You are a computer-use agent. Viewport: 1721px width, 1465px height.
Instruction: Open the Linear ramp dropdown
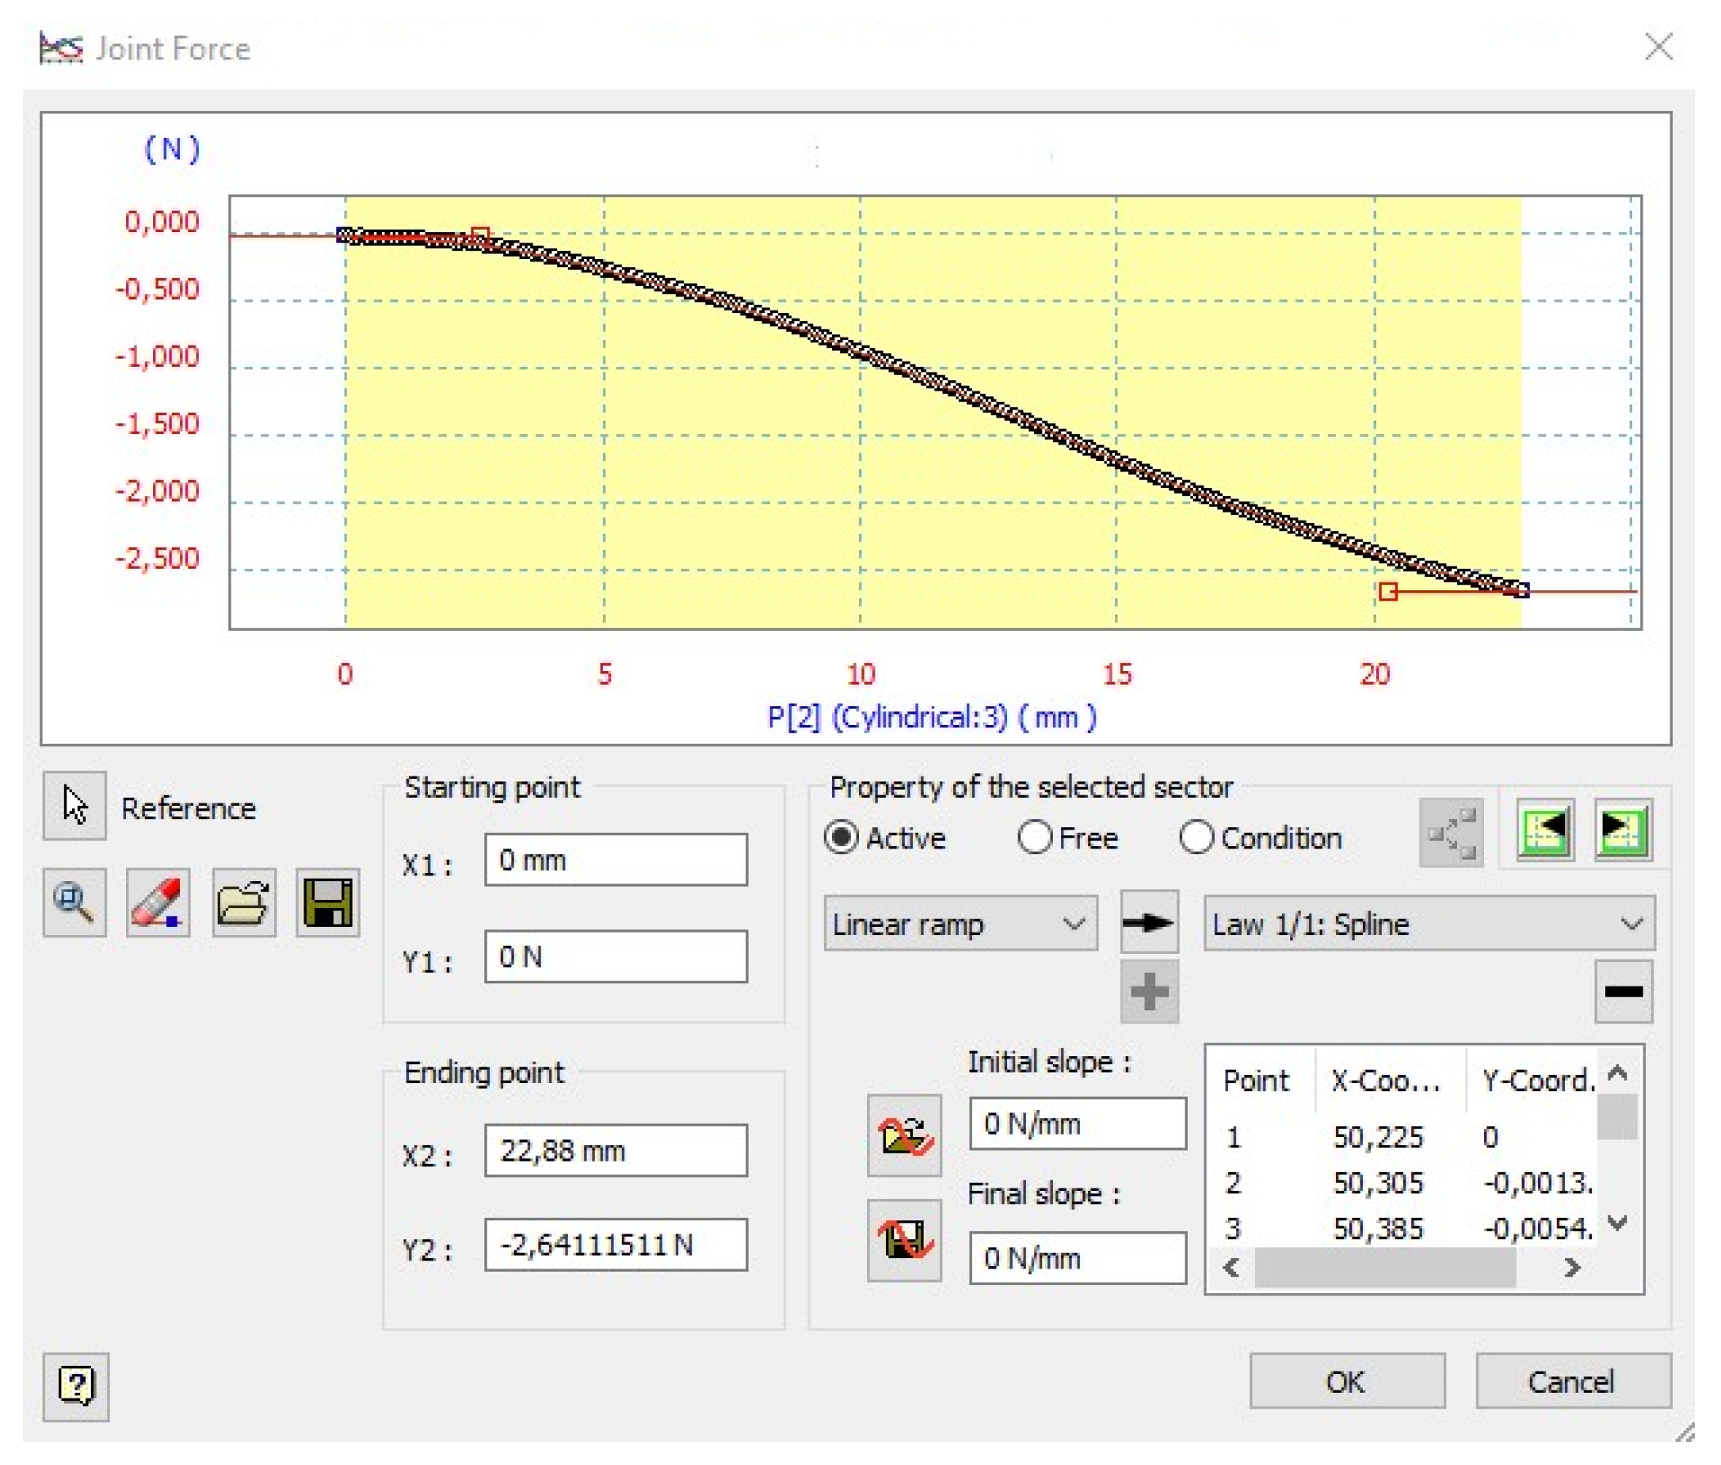tap(960, 925)
